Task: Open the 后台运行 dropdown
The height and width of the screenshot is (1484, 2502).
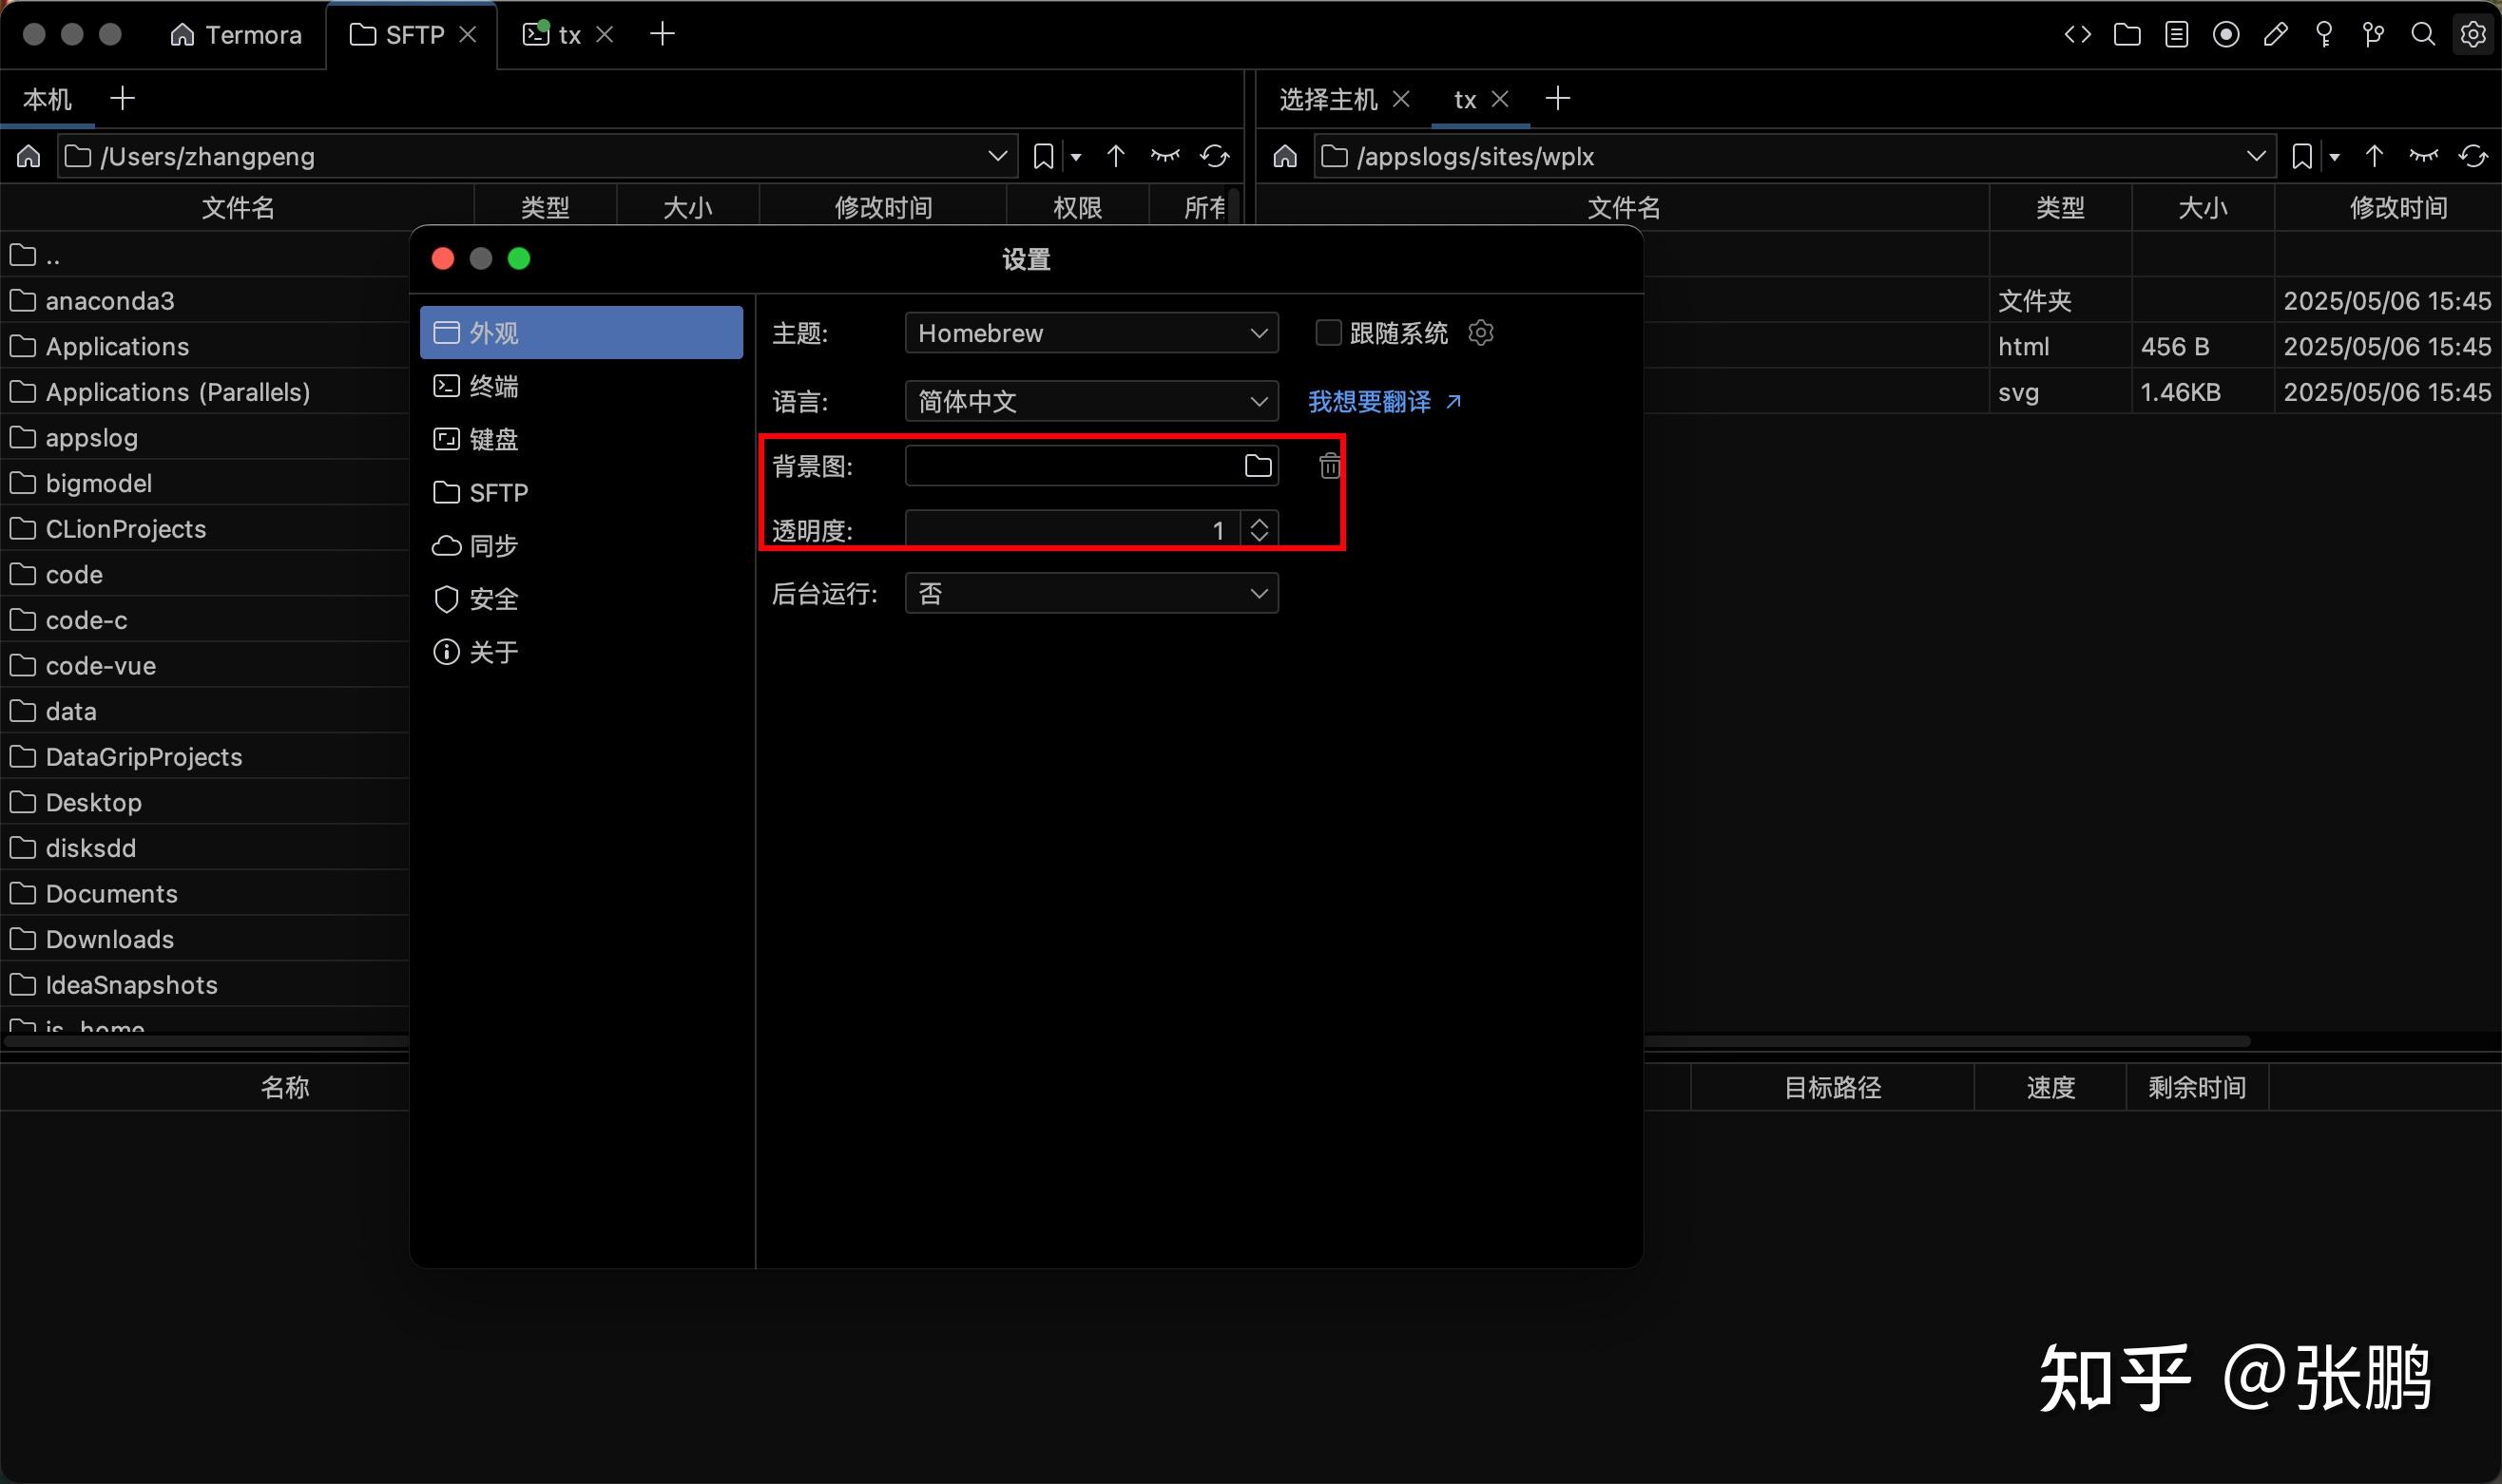Action: coord(1090,593)
